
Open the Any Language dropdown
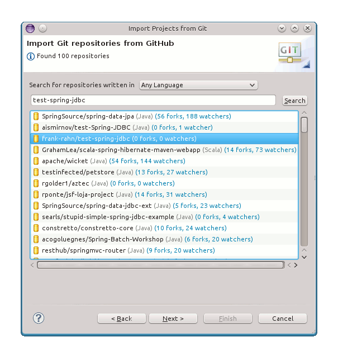[x=198, y=86]
